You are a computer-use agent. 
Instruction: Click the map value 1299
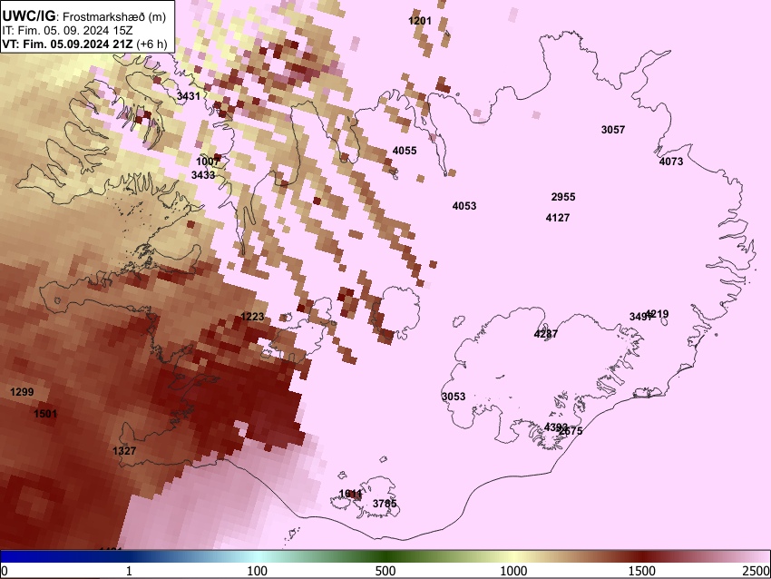tap(22, 392)
